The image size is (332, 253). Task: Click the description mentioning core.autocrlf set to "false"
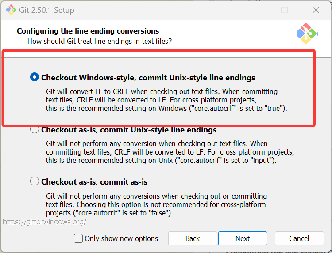click(x=156, y=204)
